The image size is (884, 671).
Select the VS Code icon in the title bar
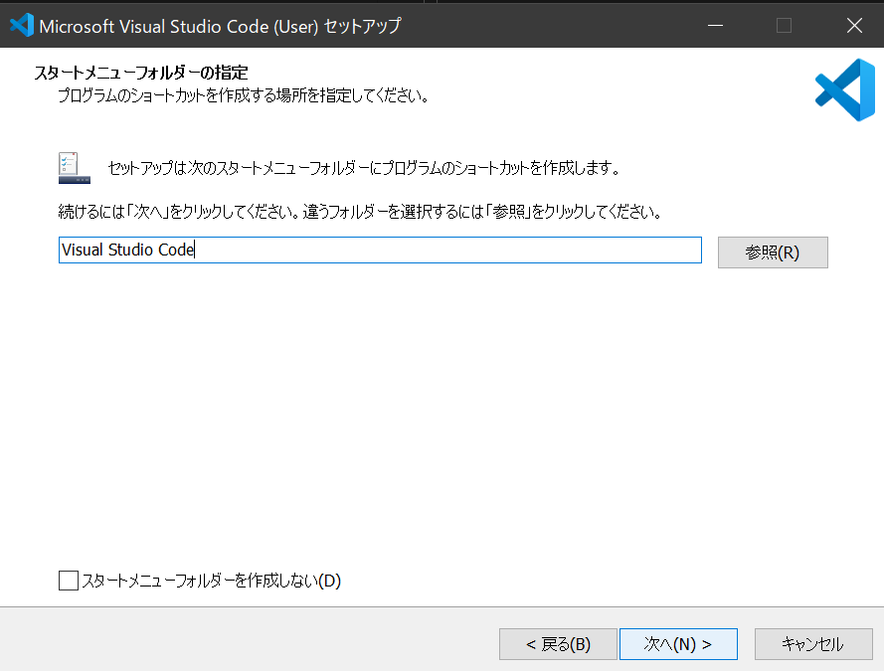22,25
